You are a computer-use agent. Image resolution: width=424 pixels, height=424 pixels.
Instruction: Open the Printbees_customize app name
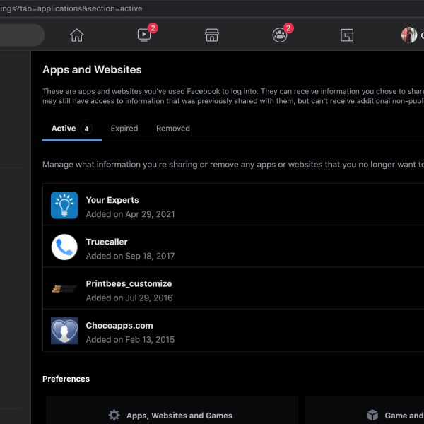tap(129, 284)
